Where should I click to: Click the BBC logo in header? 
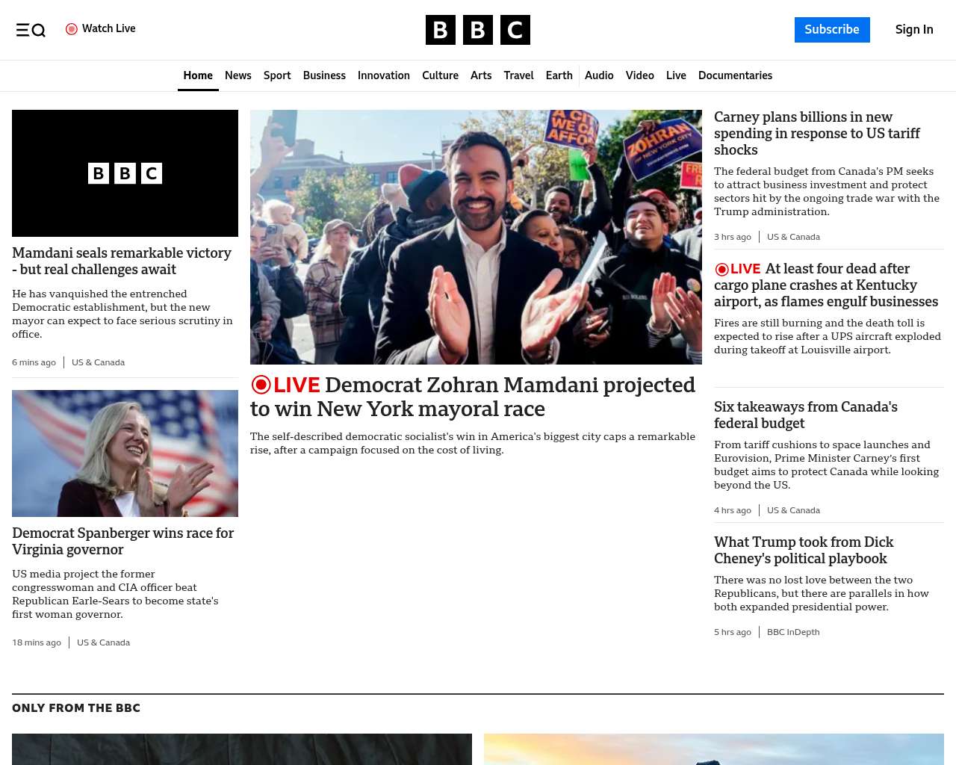coord(477,30)
